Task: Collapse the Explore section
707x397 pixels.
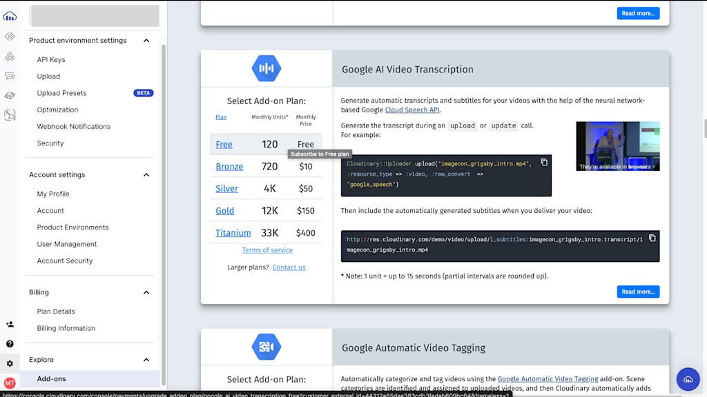Action: 146,360
